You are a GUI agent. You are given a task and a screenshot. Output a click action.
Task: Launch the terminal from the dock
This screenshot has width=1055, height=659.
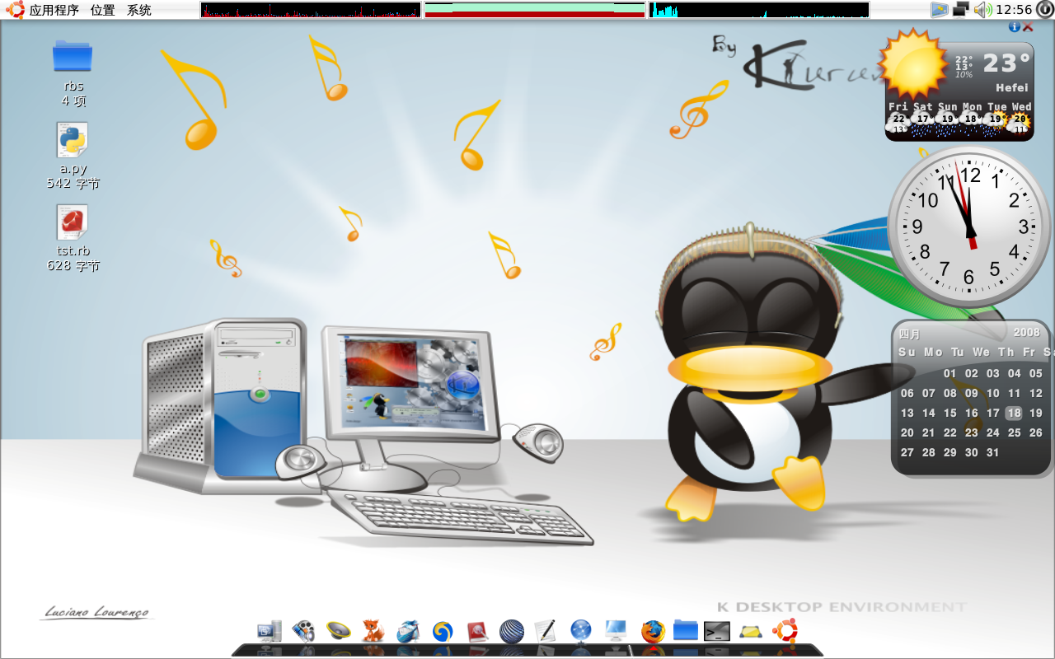(717, 632)
